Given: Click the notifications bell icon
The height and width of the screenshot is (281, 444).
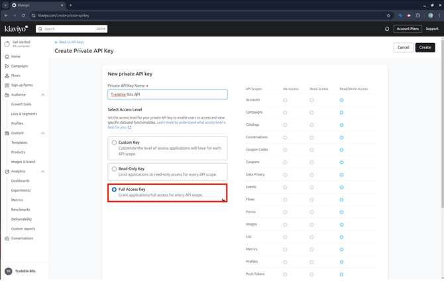Looking at the screenshot, I should click(x=387, y=29).
